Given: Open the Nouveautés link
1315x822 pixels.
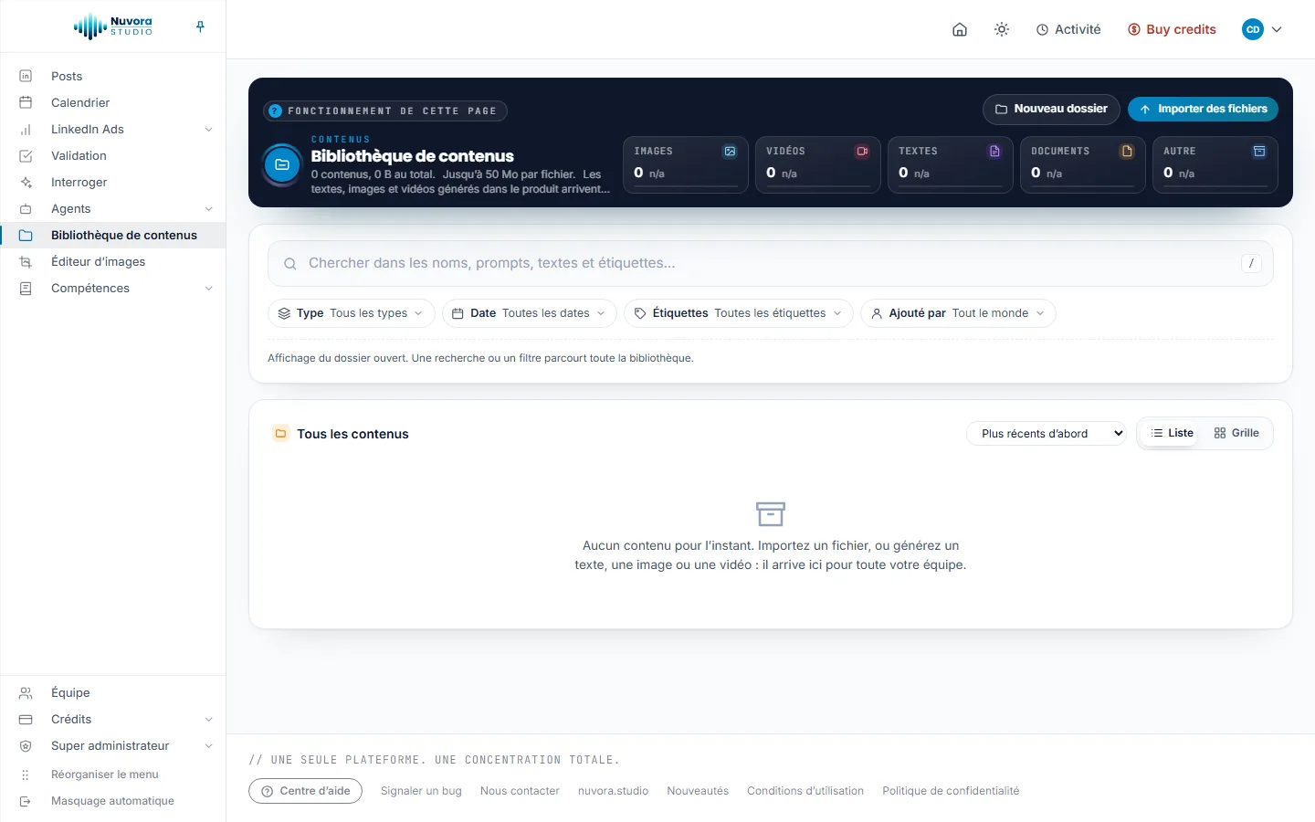Looking at the screenshot, I should (698, 791).
